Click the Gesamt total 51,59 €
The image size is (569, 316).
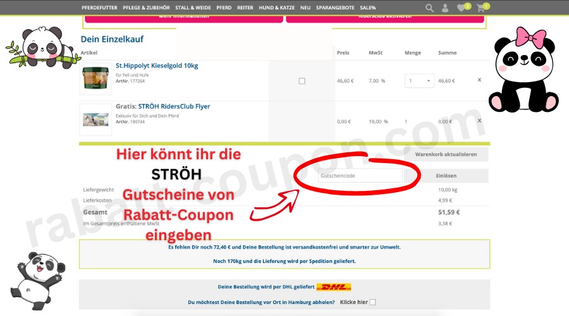(x=449, y=212)
